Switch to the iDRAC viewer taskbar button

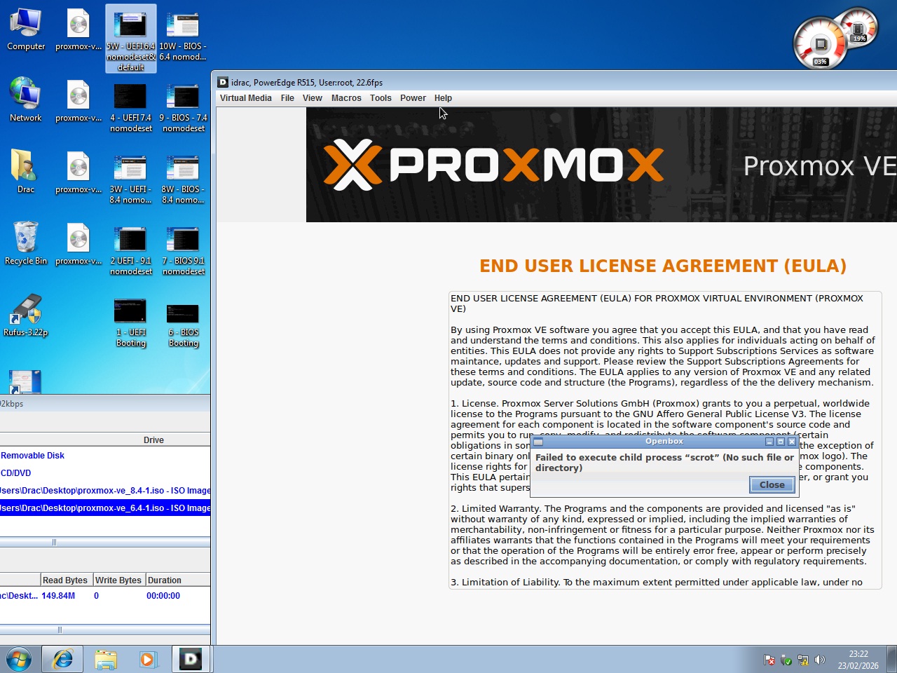pos(191,659)
